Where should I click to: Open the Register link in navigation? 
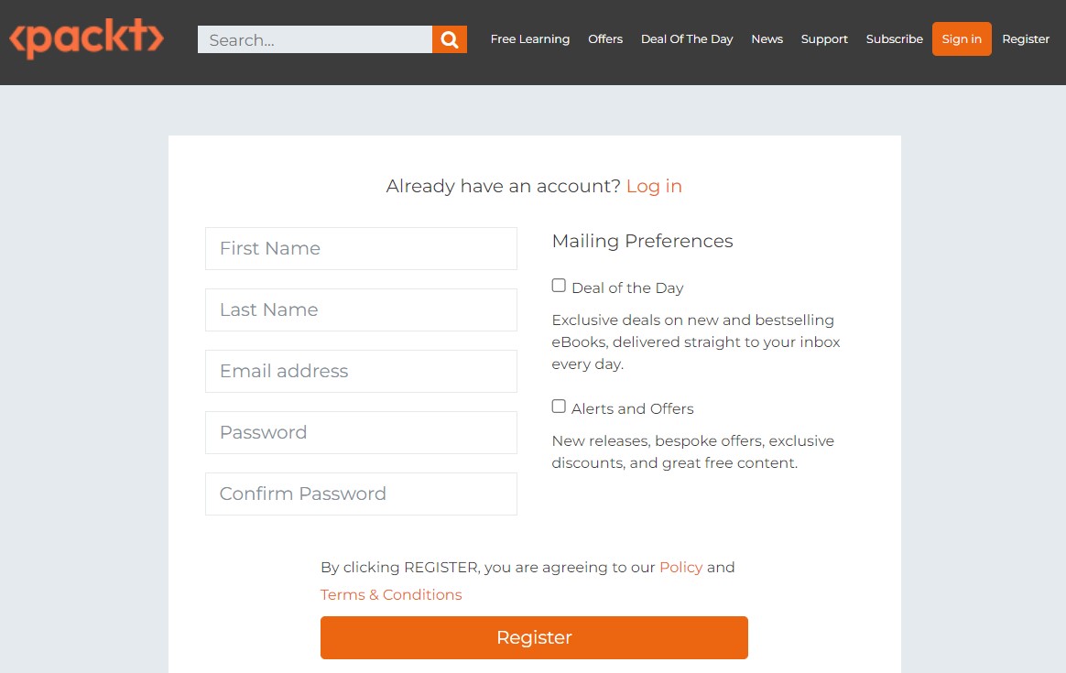[1025, 38]
